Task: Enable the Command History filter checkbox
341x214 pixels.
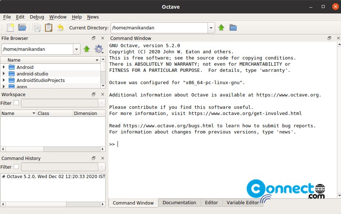Action: [x=16, y=167]
